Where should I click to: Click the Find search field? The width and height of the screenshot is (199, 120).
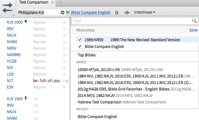(x=132, y=21)
